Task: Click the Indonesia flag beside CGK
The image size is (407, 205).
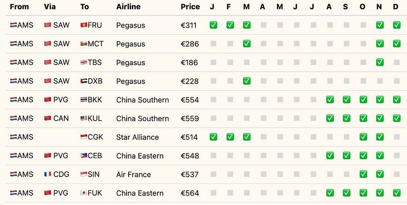Action: 84,137
